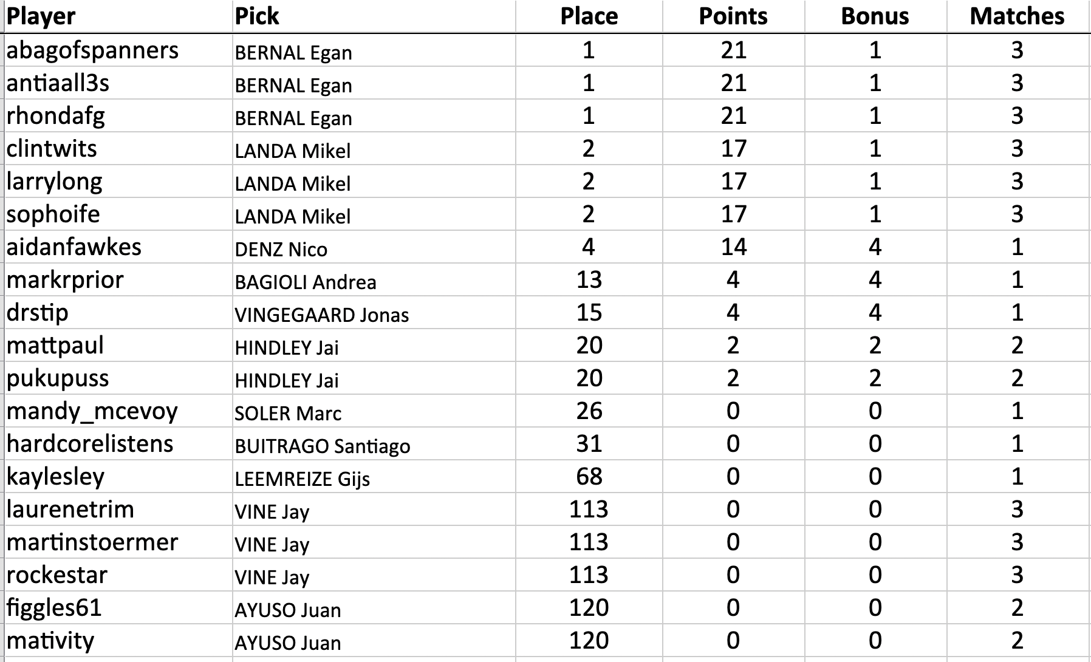Viewport: 1091px width, 662px height.
Task: Click the Bonus column header
Action: click(x=875, y=16)
